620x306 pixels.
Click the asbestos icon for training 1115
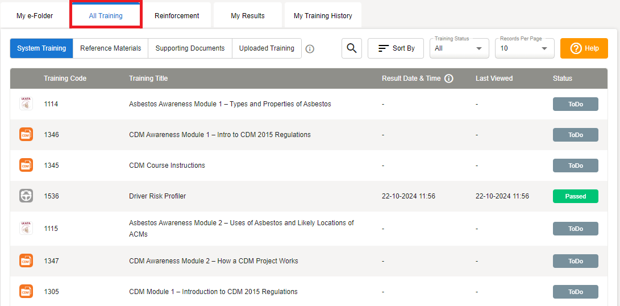pyautogui.click(x=26, y=228)
